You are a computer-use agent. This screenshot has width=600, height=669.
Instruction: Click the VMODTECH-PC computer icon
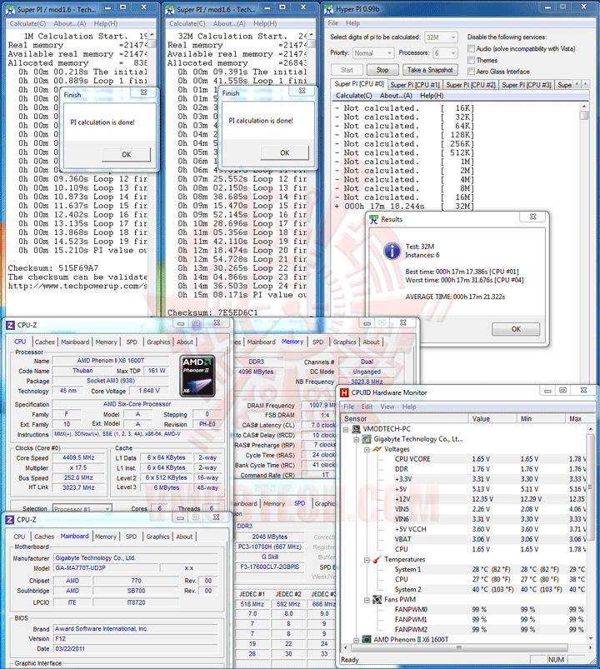click(357, 429)
